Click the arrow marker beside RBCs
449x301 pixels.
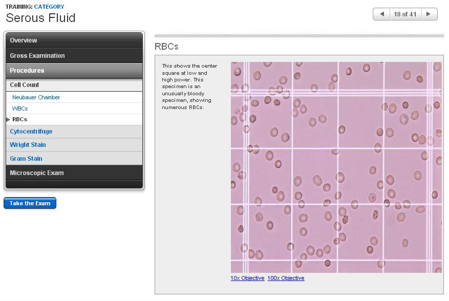[8, 119]
